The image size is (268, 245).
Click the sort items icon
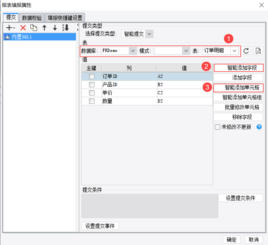tap(66, 28)
